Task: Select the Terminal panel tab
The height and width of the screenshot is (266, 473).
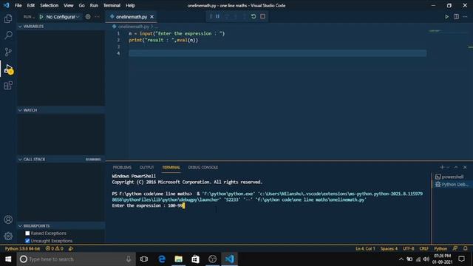Action: point(171,168)
